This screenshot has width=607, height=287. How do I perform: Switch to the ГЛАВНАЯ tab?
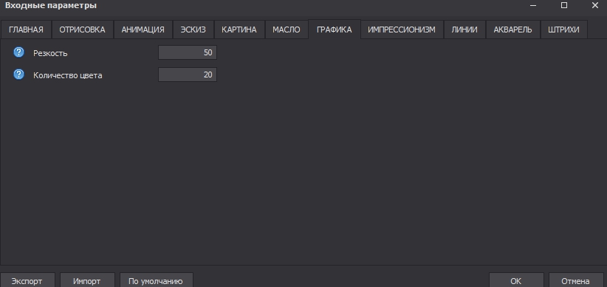26,30
